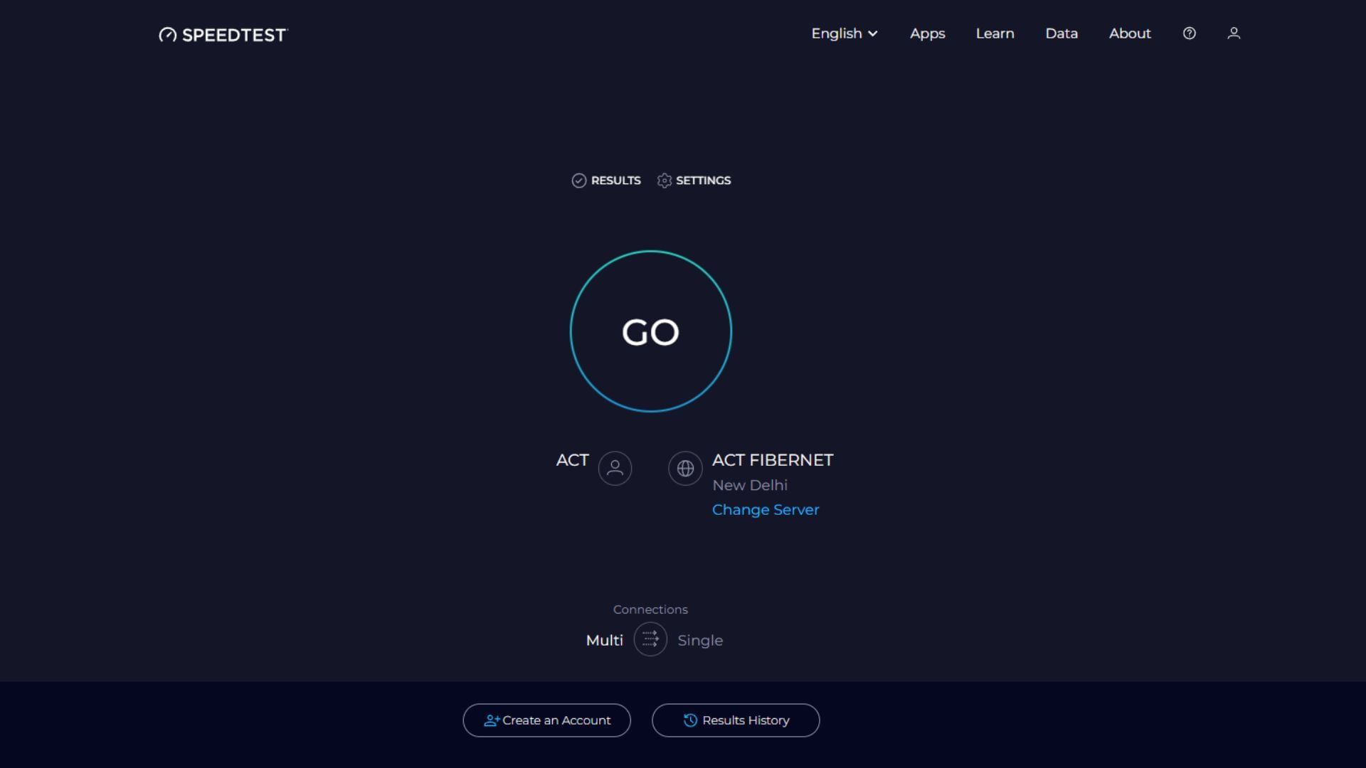
Task: Click the Change Server link
Action: click(766, 510)
